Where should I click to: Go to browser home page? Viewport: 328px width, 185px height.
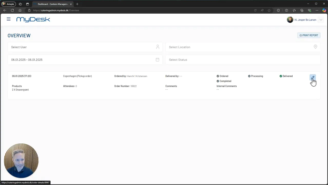point(20,10)
